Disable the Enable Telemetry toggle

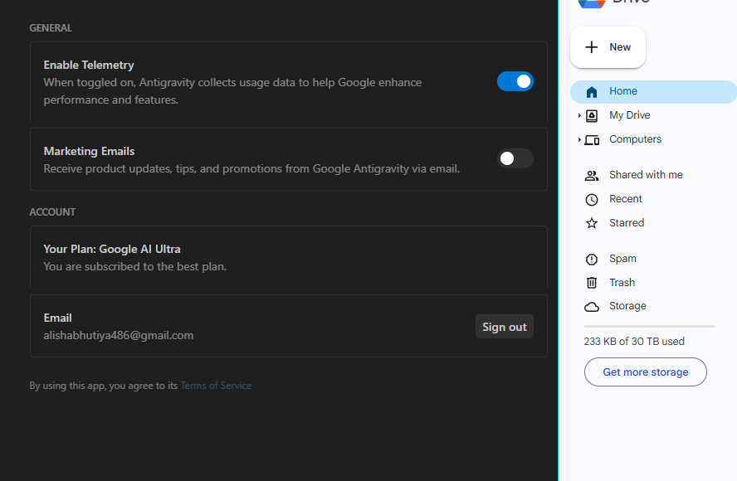pos(515,81)
